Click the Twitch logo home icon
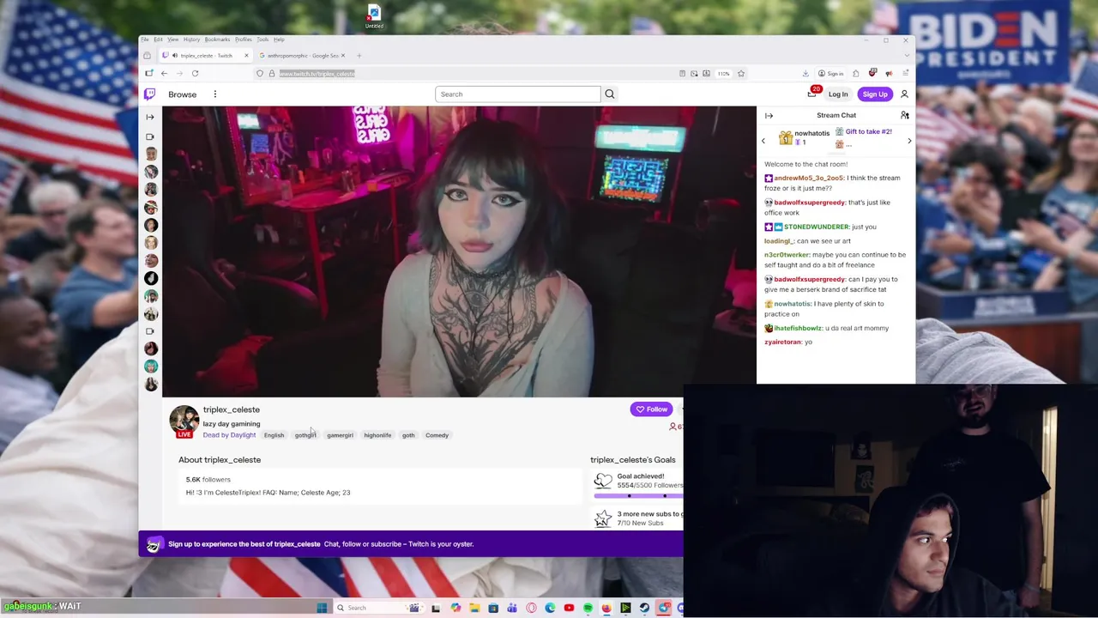This screenshot has height=618, width=1098. 149,94
